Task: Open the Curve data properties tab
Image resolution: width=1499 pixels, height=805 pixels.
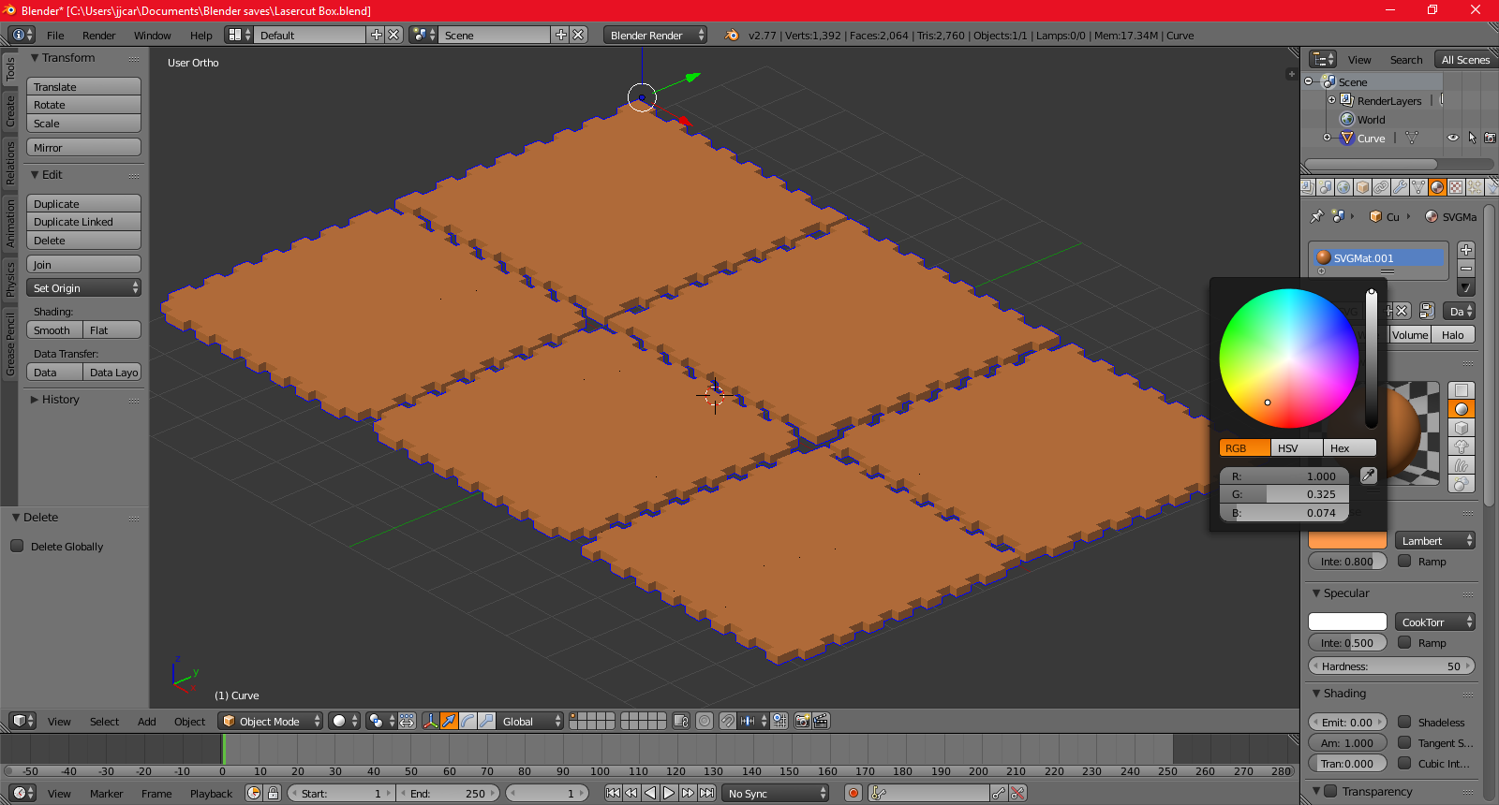Action: 1418,187
